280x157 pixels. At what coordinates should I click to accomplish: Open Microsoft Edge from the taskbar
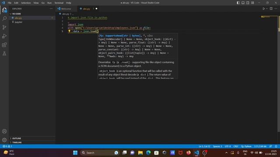148,153
